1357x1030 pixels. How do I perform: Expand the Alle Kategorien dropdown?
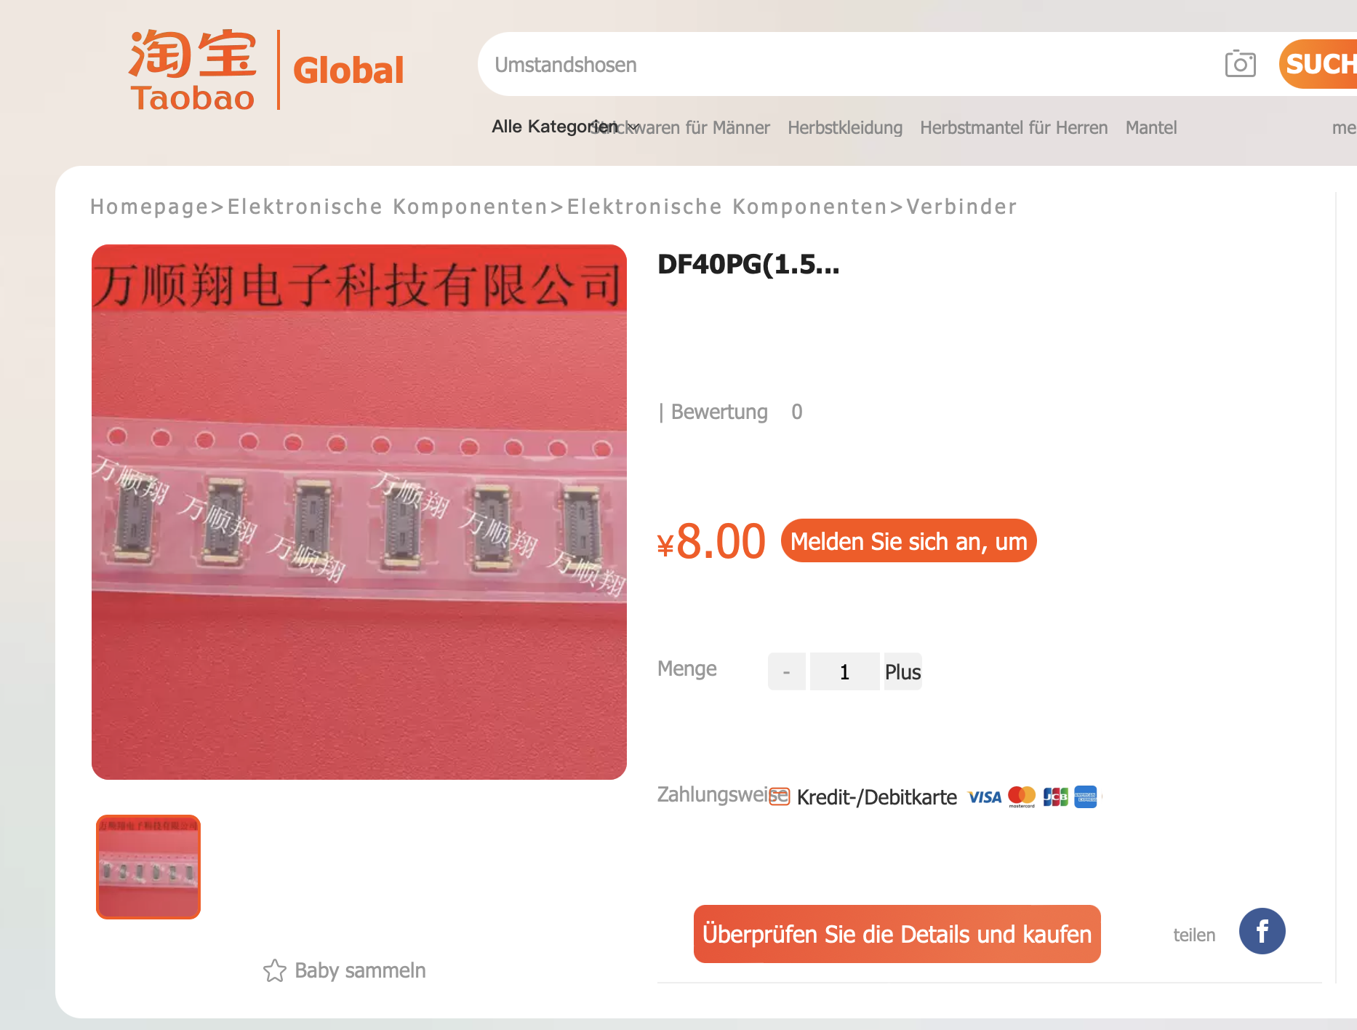pyautogui.click(x=564, y=127)
